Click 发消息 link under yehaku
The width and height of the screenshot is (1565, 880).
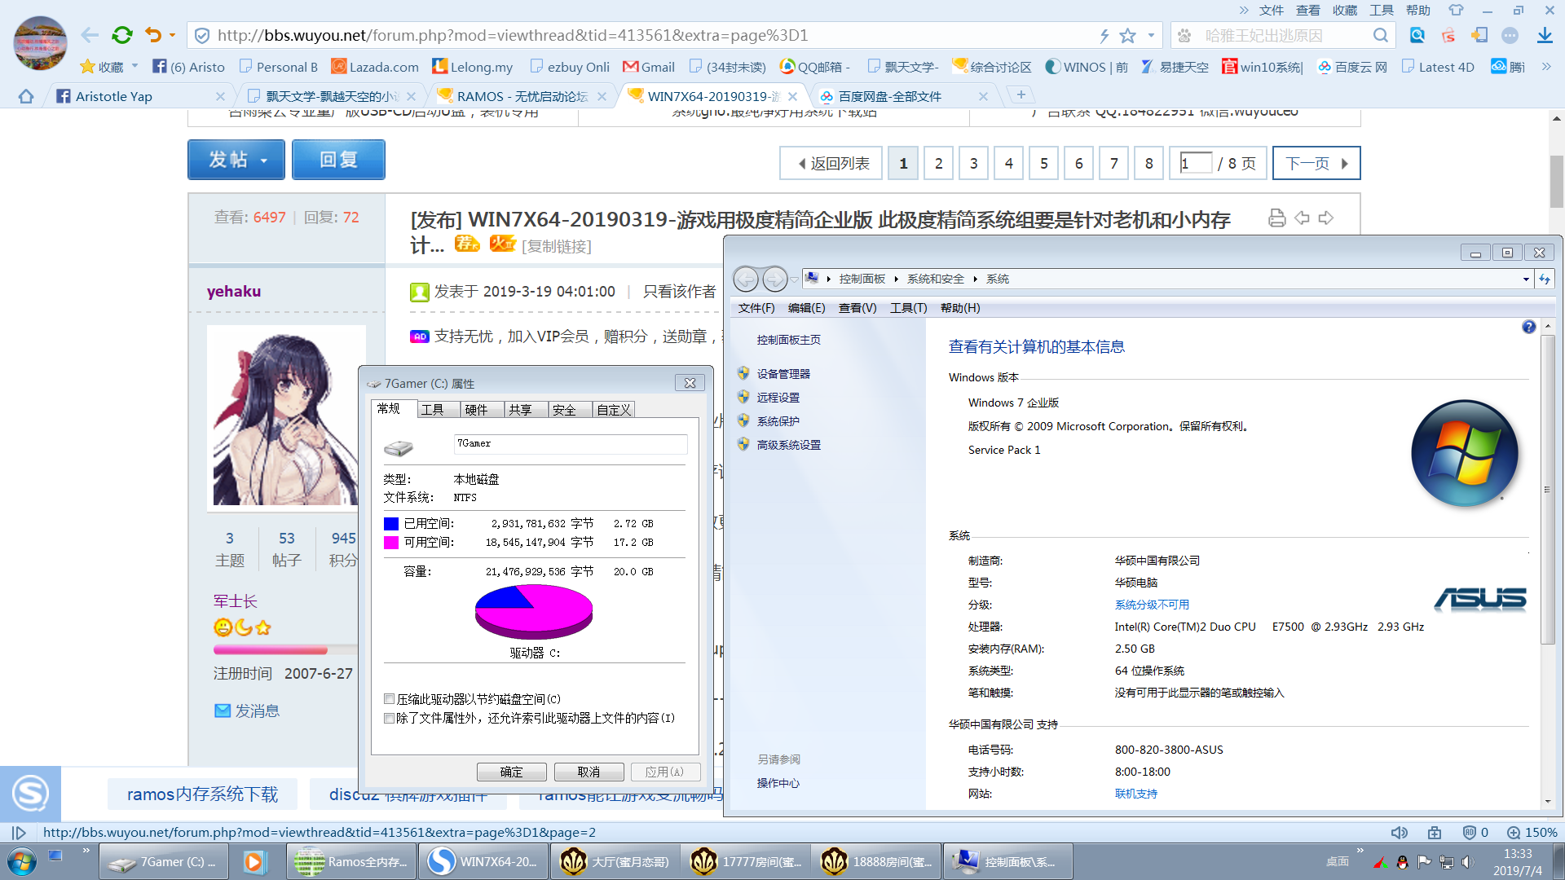tap(257, 711)
